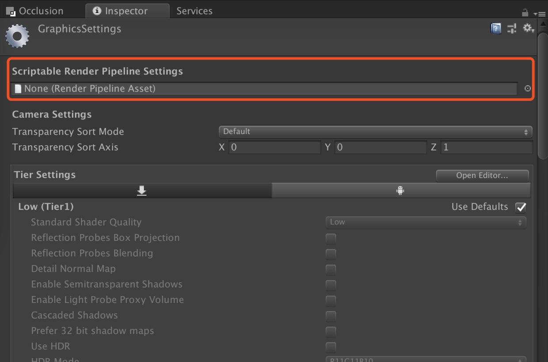
Task: Toggle the Inspector lock icon
Action: [x=525, y=12]
